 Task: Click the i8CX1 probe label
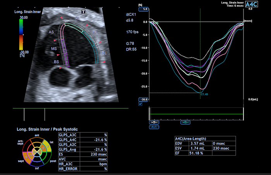click(131, 15)
